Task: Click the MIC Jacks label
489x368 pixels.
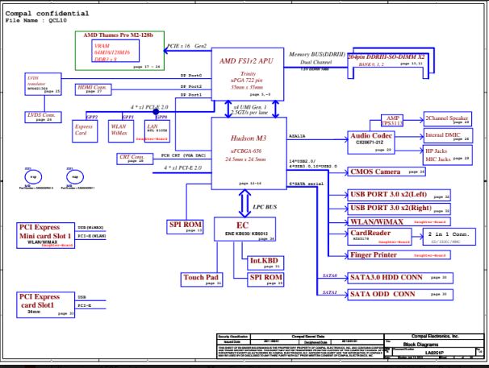Action: 438,159
